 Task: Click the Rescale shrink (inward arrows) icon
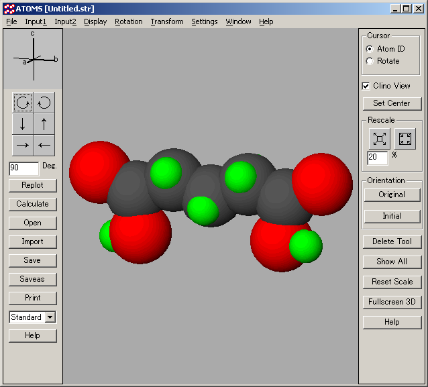pyautogui.click(x=405, y=138)
